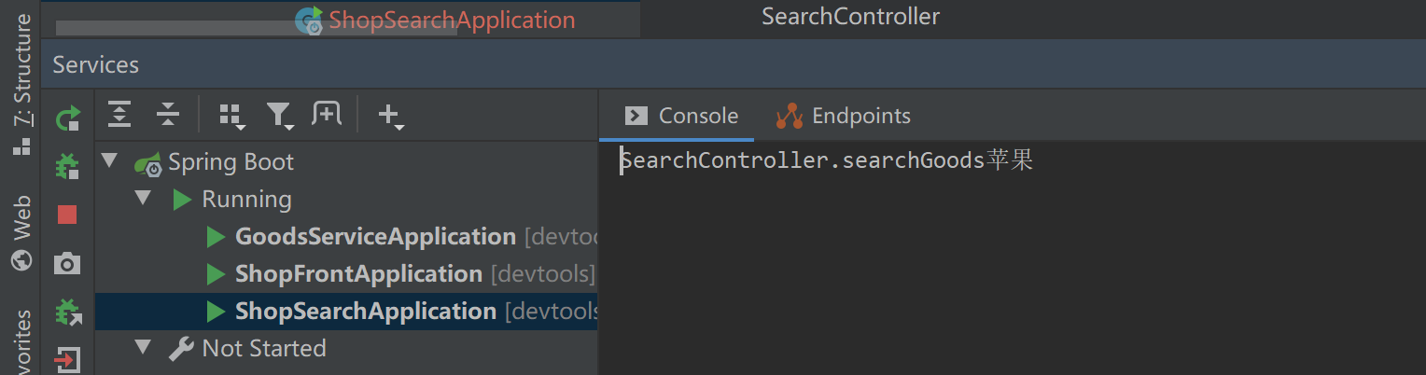
Task: Select the Console tab
Action: [681, 116]
